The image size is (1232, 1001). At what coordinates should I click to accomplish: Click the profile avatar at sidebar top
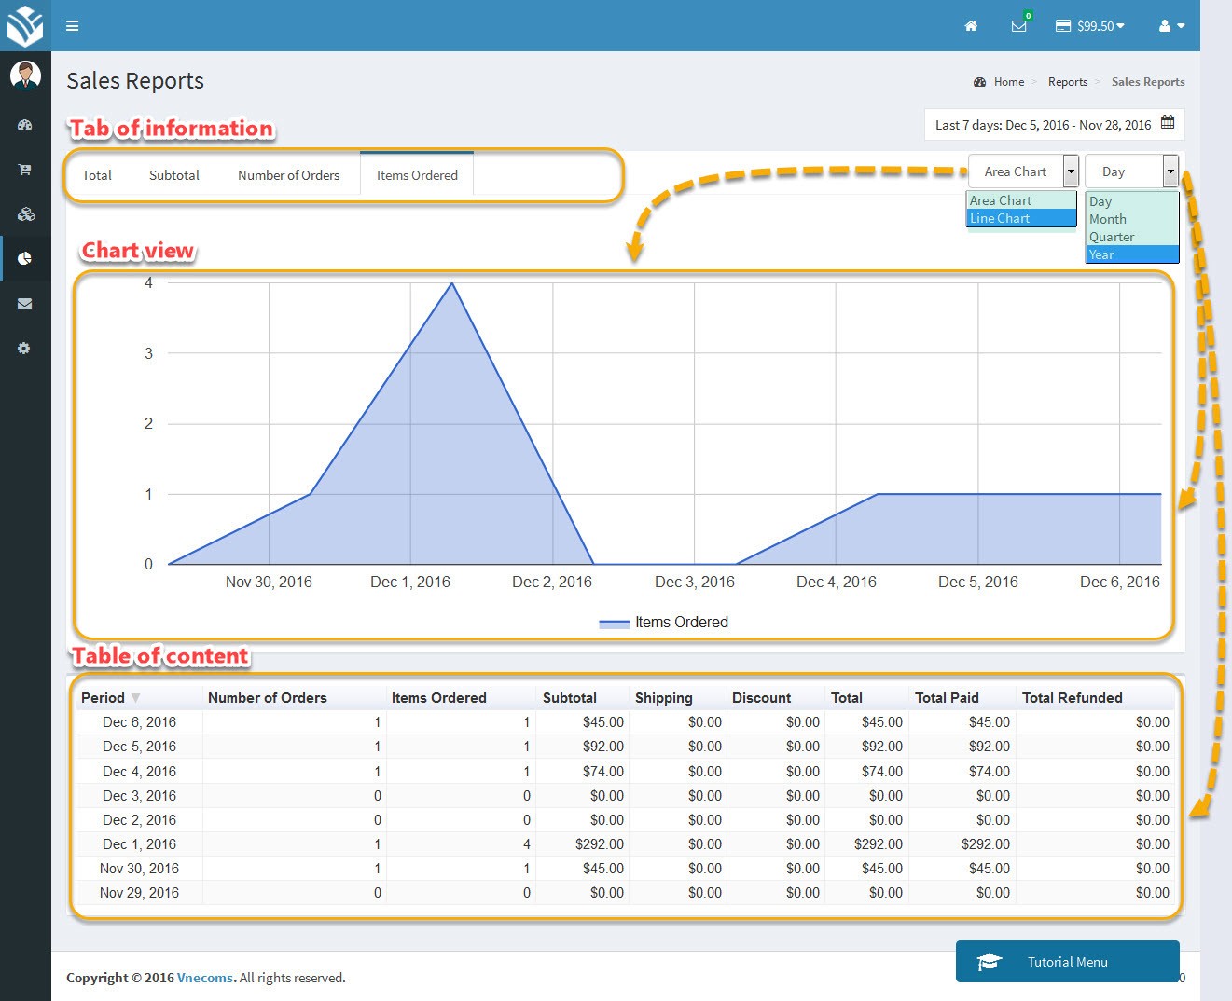click(x=25, y=75)
